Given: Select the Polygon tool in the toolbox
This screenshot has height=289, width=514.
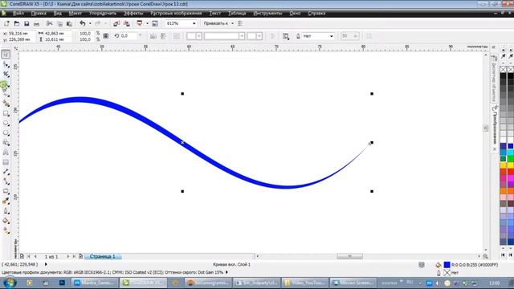Looking at the screenshot, I should point(6,133).
